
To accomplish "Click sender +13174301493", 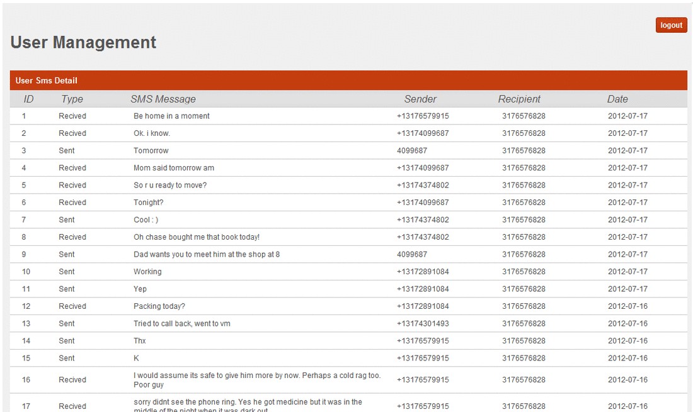I will [x=423, y=323].
